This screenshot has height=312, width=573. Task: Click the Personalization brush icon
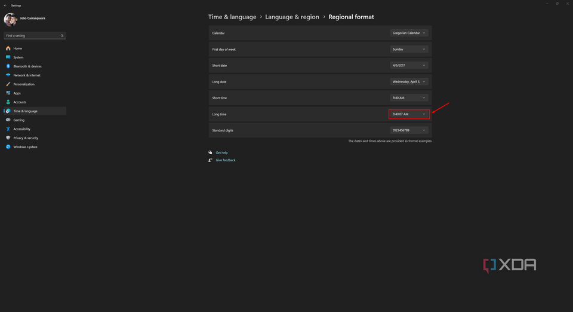[x=8, y=84]
